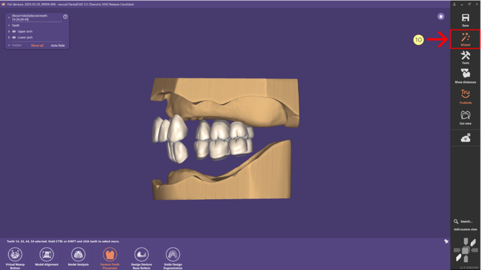Click the 'Teeth 14, 24, 44, 34 selected' status message
This screenshot has height=270, width=481.
63,241
